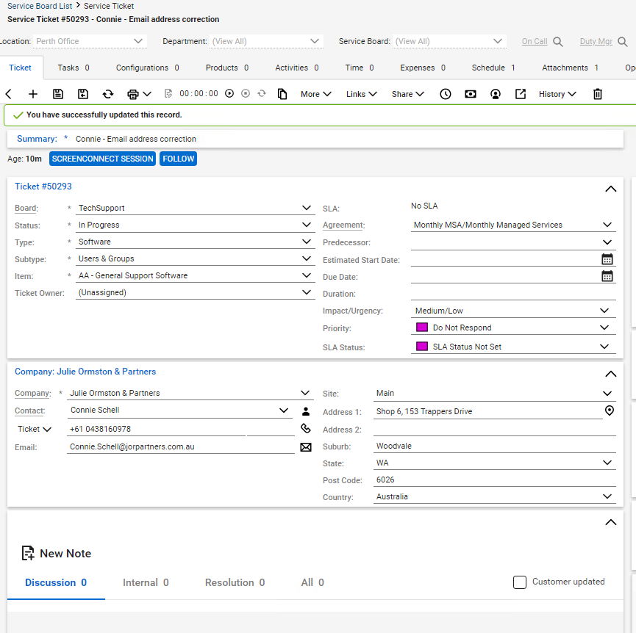The height and width of the screenshot is (633, 636).
Task: Open the History menu in the toolbar
Action: [557, 94]
